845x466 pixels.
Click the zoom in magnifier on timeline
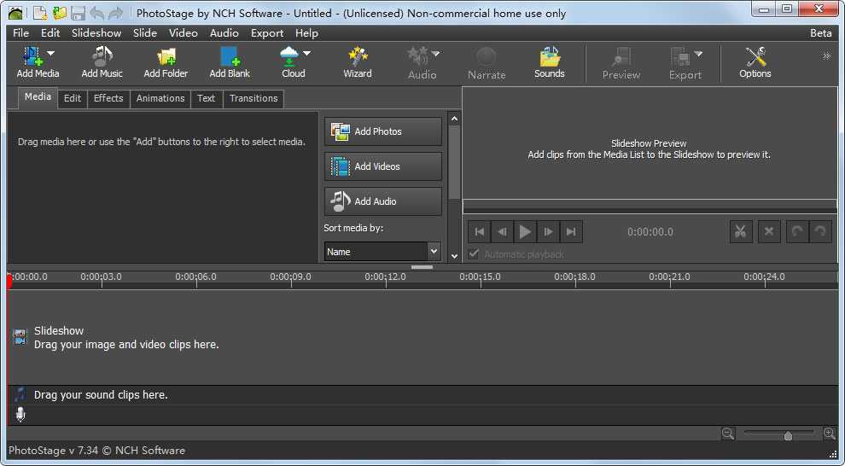pyautogui.click(x=829, y=434)
